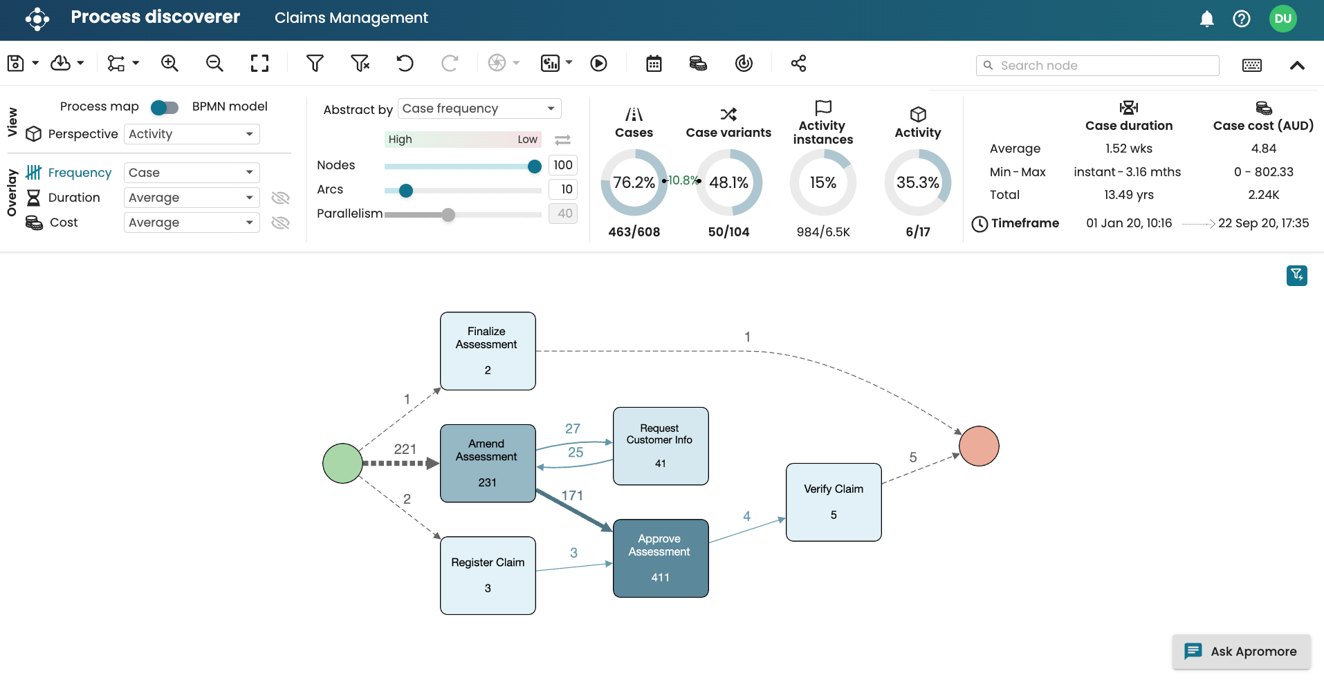
Task: Open the filter funnel icon
Action: click(315, 64)
